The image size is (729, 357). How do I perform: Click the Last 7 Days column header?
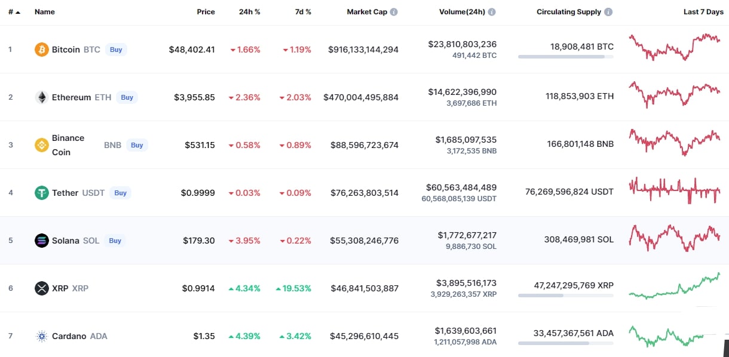point(703,12)
